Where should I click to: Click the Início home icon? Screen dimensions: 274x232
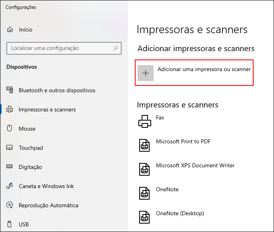[10, 30]
